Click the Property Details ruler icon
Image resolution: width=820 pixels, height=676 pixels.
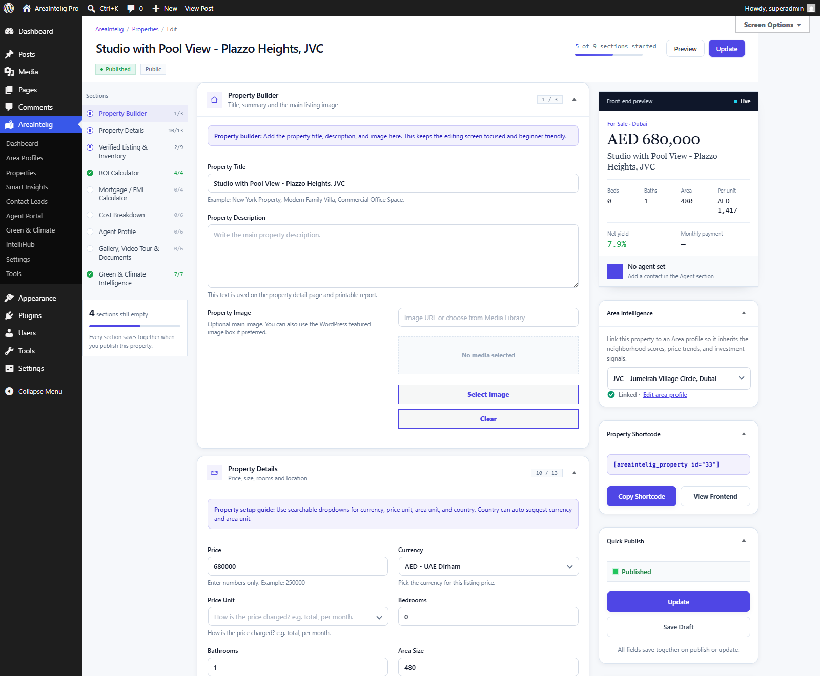[214, 473]
